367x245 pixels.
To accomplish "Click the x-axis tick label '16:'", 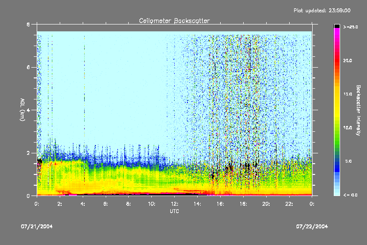I will tap(221, 204).
